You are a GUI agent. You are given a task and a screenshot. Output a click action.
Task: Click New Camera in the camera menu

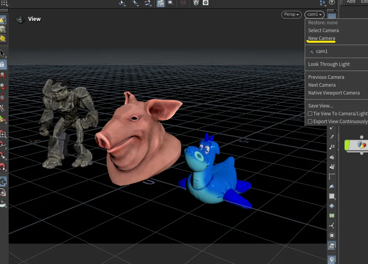(x=322, y=38)
